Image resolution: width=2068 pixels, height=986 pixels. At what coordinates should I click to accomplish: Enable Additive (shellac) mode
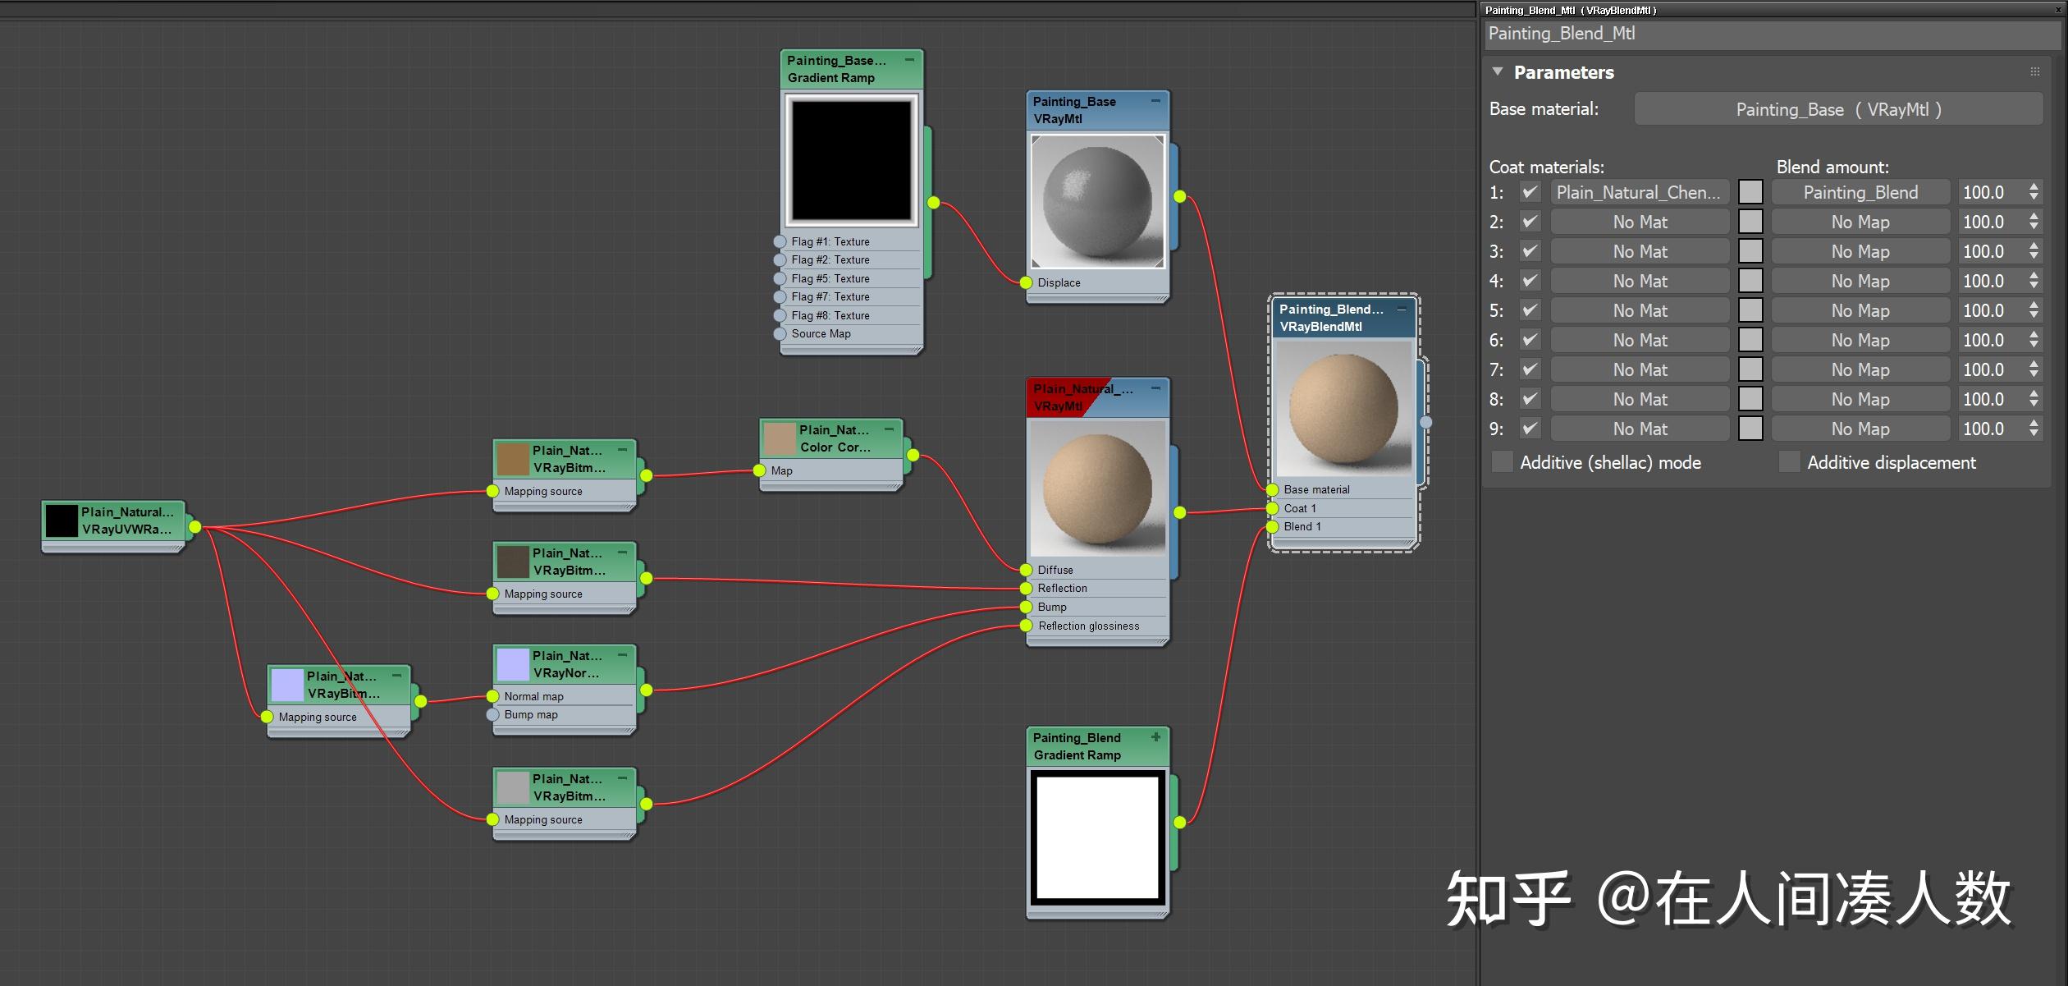[x=1503, y=462]
